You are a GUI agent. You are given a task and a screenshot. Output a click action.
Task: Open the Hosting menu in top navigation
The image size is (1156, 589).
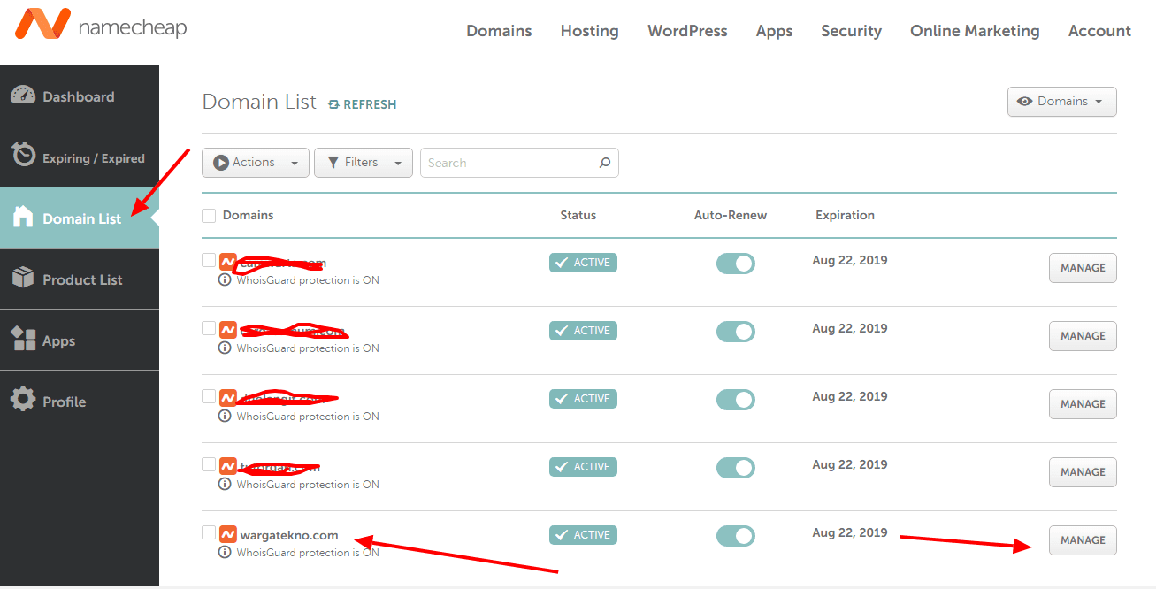(x=589, y=31)
